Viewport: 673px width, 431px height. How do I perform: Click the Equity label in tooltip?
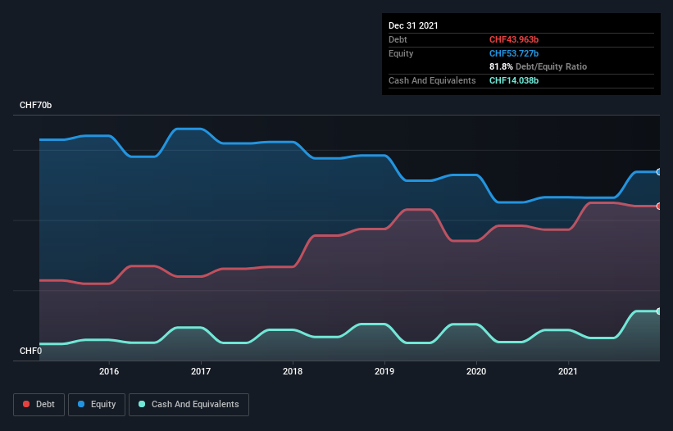401,53
